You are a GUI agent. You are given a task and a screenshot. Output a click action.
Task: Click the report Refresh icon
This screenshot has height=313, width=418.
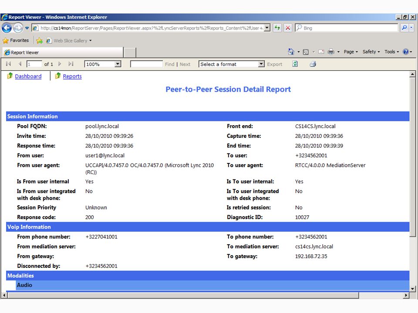pyautogui.click(x=295, y=64)
